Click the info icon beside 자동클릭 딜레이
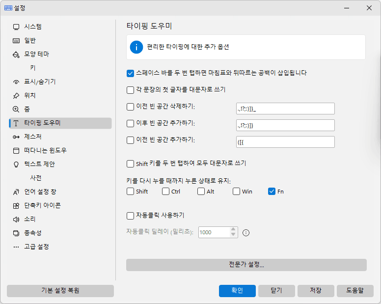 (246, 233)
